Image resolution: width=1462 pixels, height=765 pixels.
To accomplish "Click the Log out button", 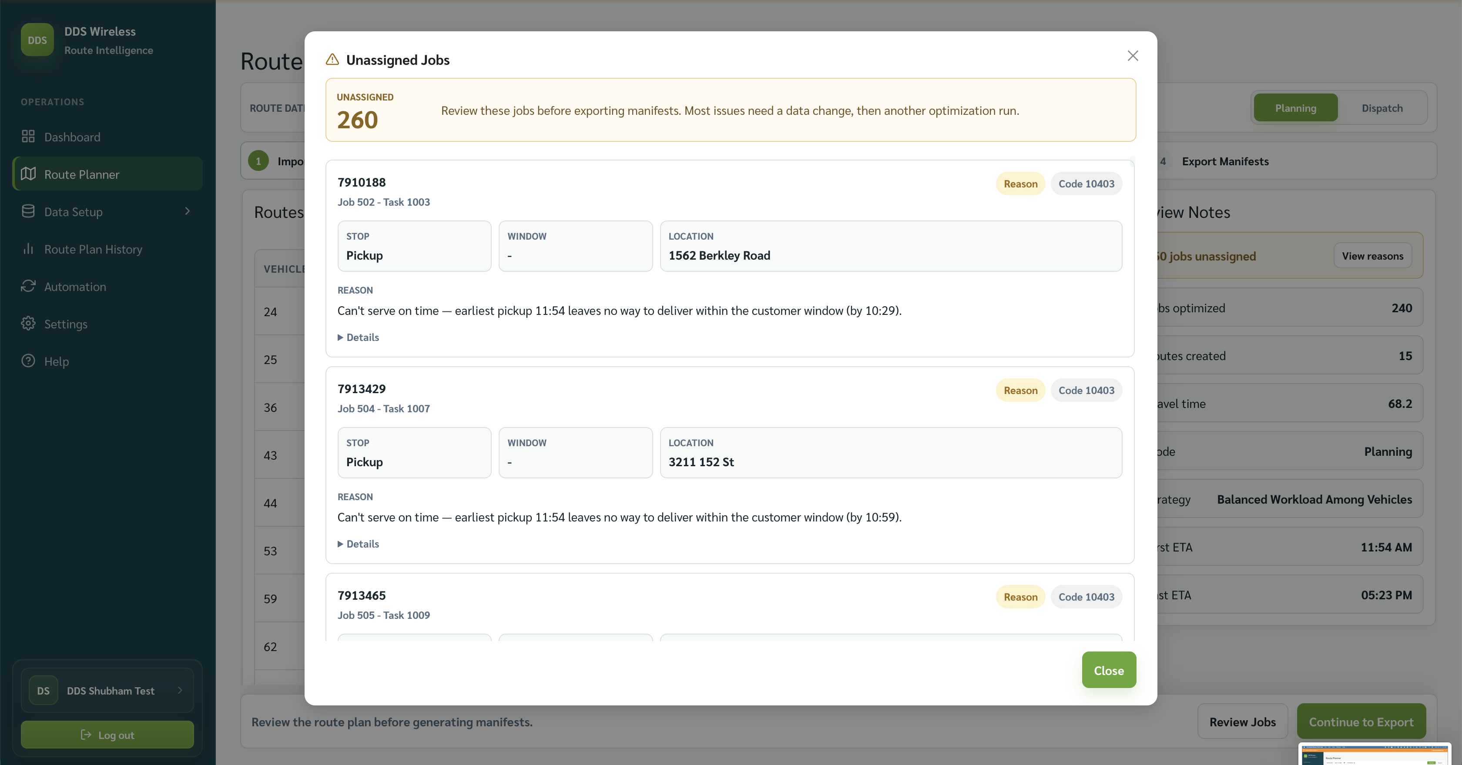I will click(x=107, y=735).
